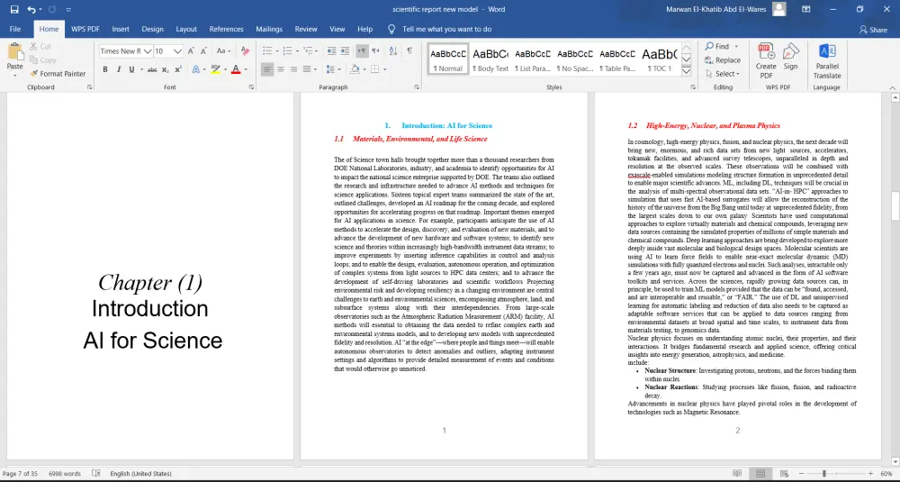The width and height of the screenshot is (900, 482).
Task: Open the line spacing dropdown
Action: [332, 69]
